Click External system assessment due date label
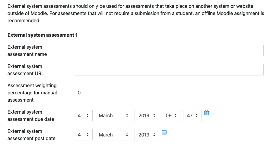Image resolution: width=270 pixels, height=147 pixels. (31, 115)
